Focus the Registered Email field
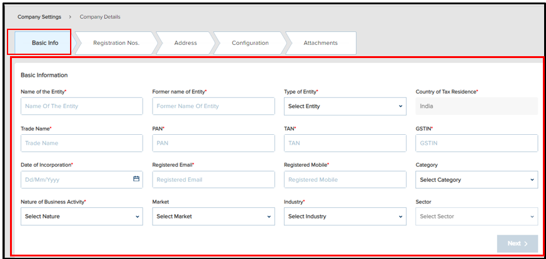The image size is (546, 259). [213, 180]
